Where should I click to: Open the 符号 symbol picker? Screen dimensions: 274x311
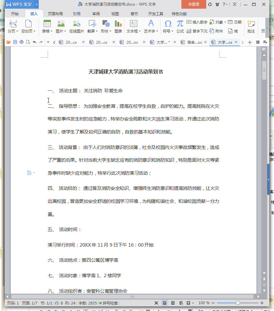pyautogui.click(x=168, y=26)
